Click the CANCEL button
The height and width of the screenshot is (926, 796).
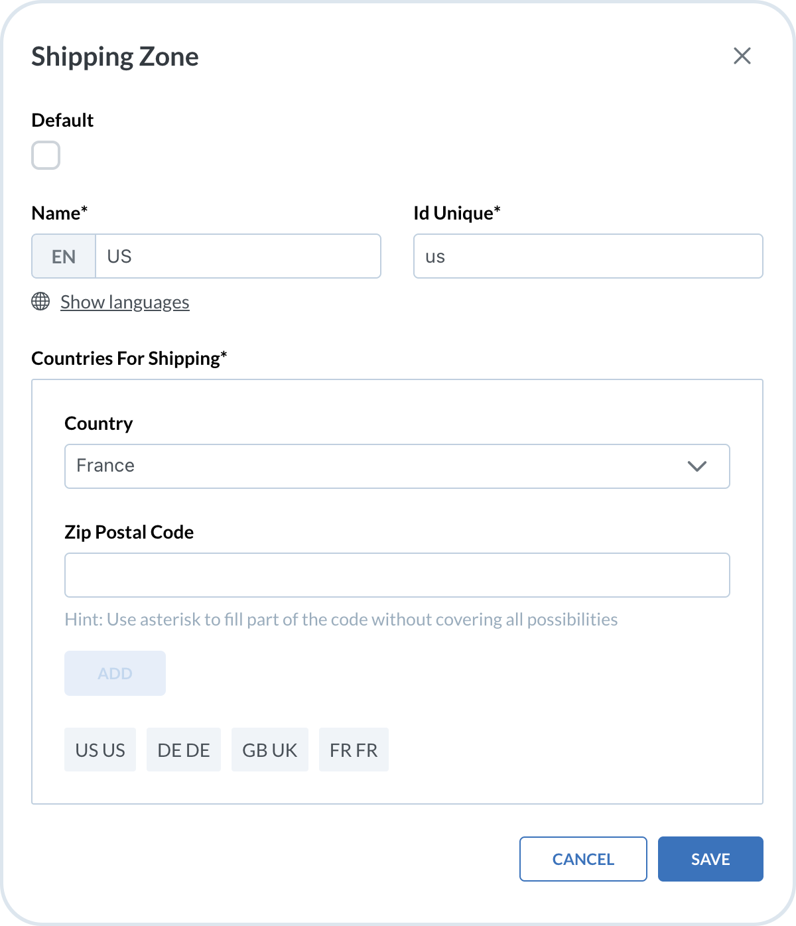click(x=583, y=859)
